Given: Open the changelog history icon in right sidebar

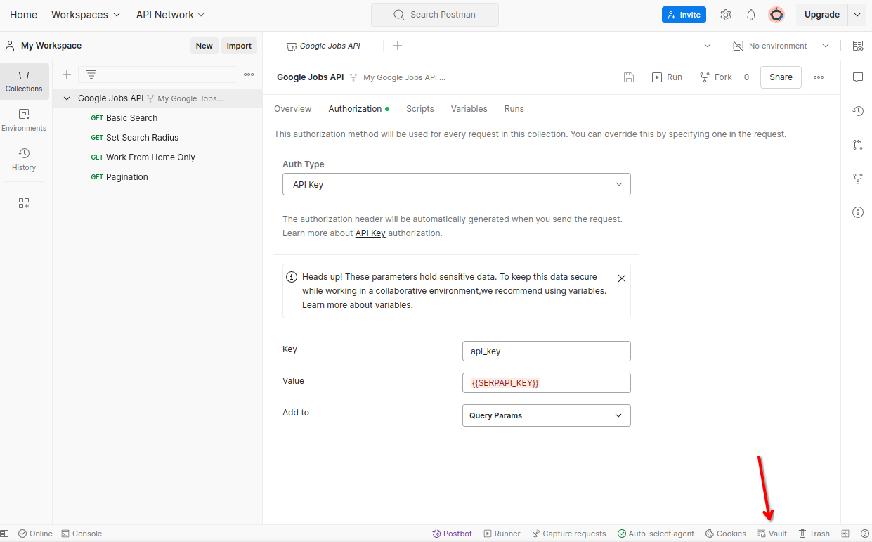Looking at the screenshot, I should [x=858, y=111].
